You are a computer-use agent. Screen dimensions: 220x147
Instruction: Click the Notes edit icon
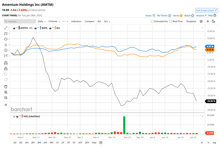coord(154,15)
